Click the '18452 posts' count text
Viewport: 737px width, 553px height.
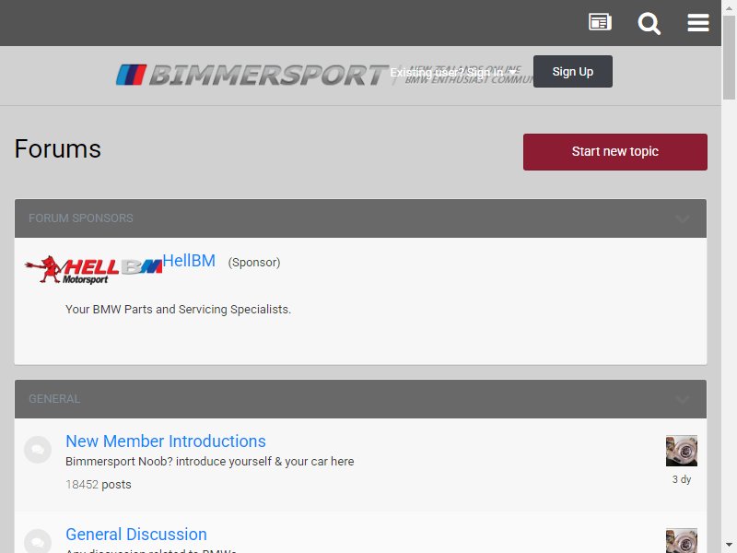point(99,485)
